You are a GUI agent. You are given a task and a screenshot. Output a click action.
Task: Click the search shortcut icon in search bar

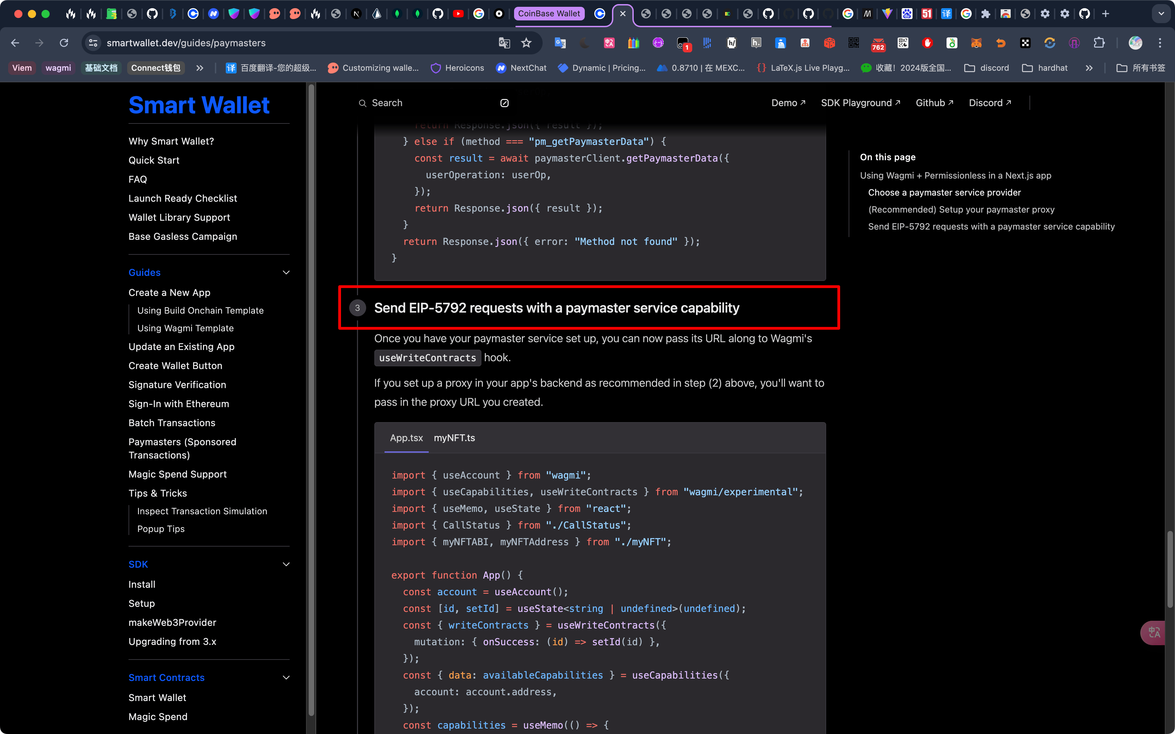[505, 103]
